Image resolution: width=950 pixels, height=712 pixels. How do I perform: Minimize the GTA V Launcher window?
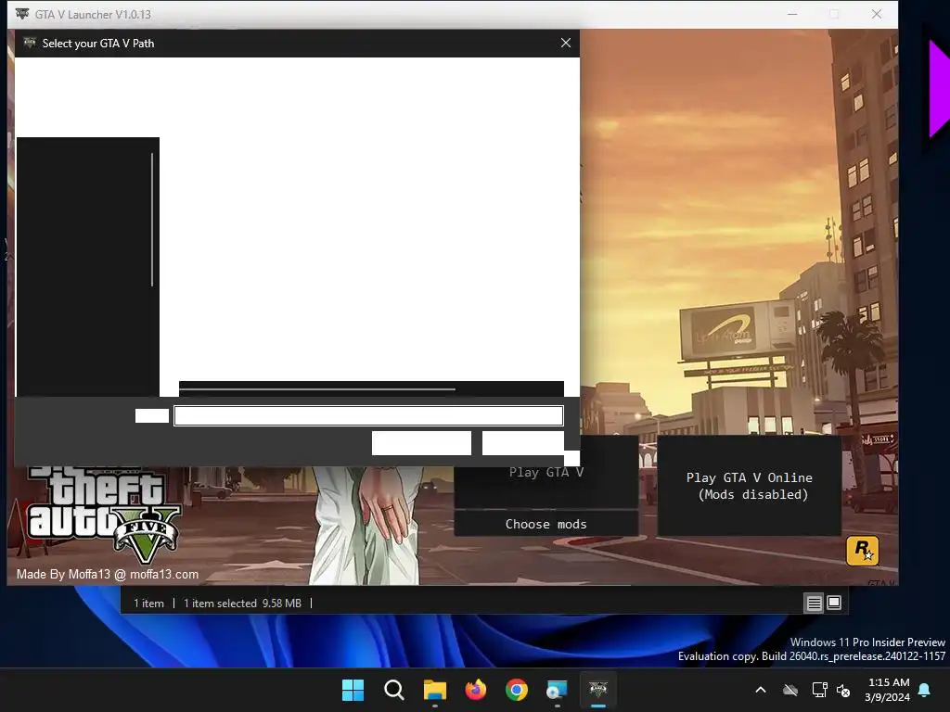pos(792,14)
